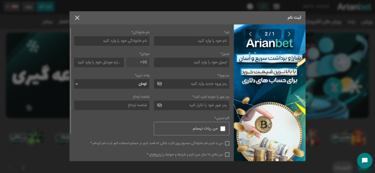Click the mobile number input field
The height and width of the screenshot is (173, 375).
99,62
